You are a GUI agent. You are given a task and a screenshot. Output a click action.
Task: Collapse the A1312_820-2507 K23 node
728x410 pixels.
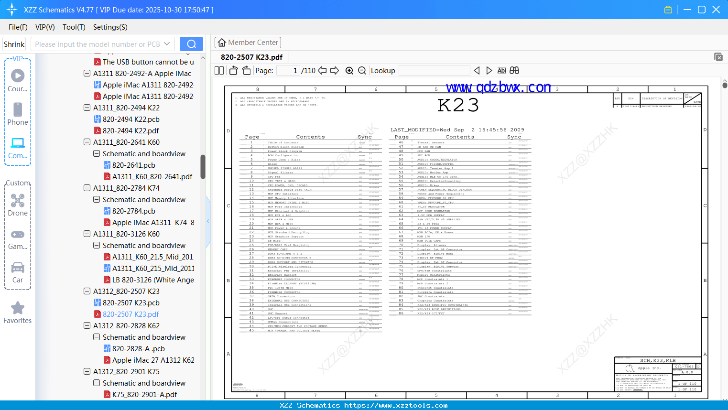click(x=87, y=291)
